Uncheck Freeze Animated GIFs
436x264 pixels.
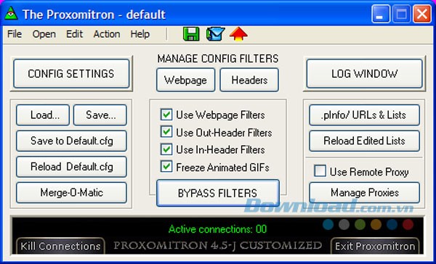pos(166,167)
